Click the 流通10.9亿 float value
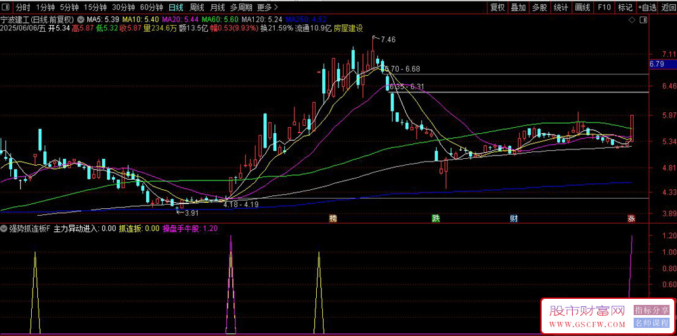This screenshot has width=677, height=336. click(x=313, y=28)
